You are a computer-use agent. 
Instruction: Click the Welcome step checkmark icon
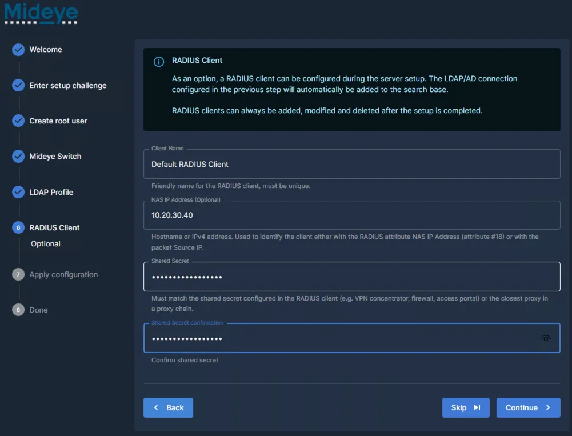17,50
